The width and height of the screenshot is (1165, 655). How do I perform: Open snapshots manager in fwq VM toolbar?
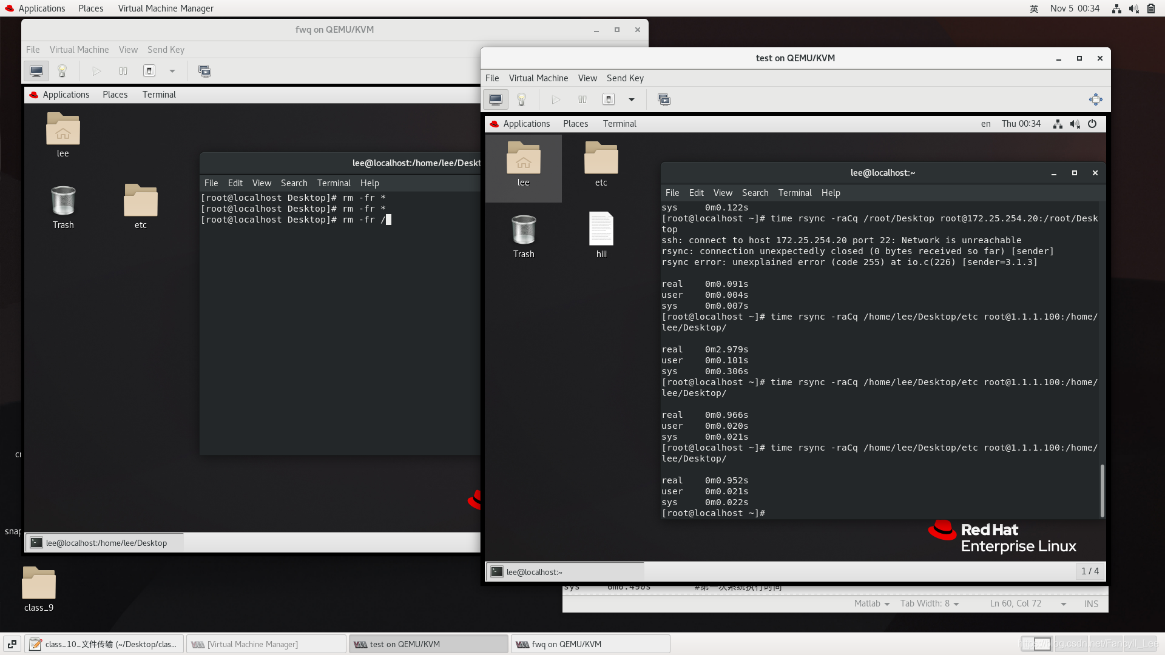pos(204,71)
